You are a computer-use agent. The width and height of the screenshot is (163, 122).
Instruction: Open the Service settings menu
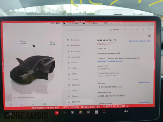click(x=73, y=96)
